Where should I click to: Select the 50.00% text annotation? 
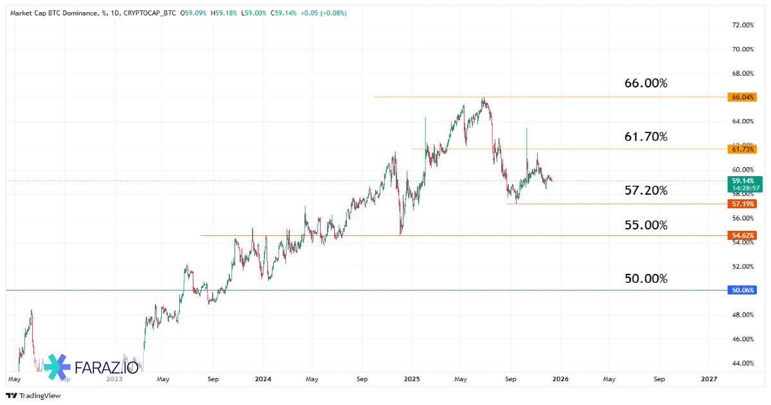(646, 278)
